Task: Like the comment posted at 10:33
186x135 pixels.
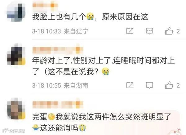Action: pos(169,31)
